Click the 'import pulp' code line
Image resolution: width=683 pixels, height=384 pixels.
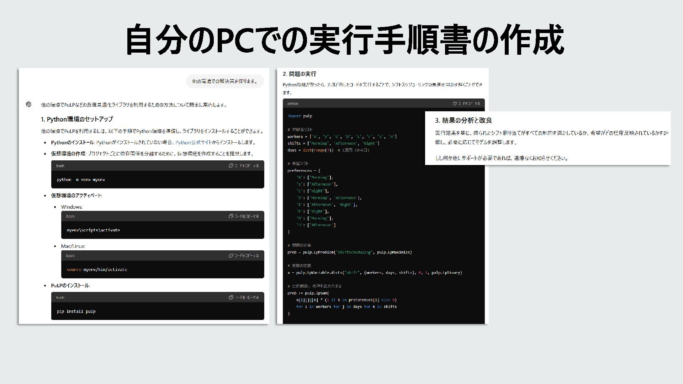pyautogui.click(x=300, y=116)
